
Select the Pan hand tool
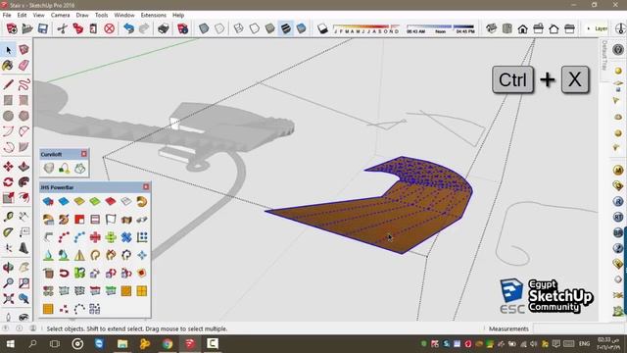pos(24,268)
